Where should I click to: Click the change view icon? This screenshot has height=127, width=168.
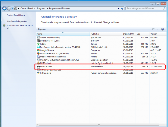tap(153, 29)
